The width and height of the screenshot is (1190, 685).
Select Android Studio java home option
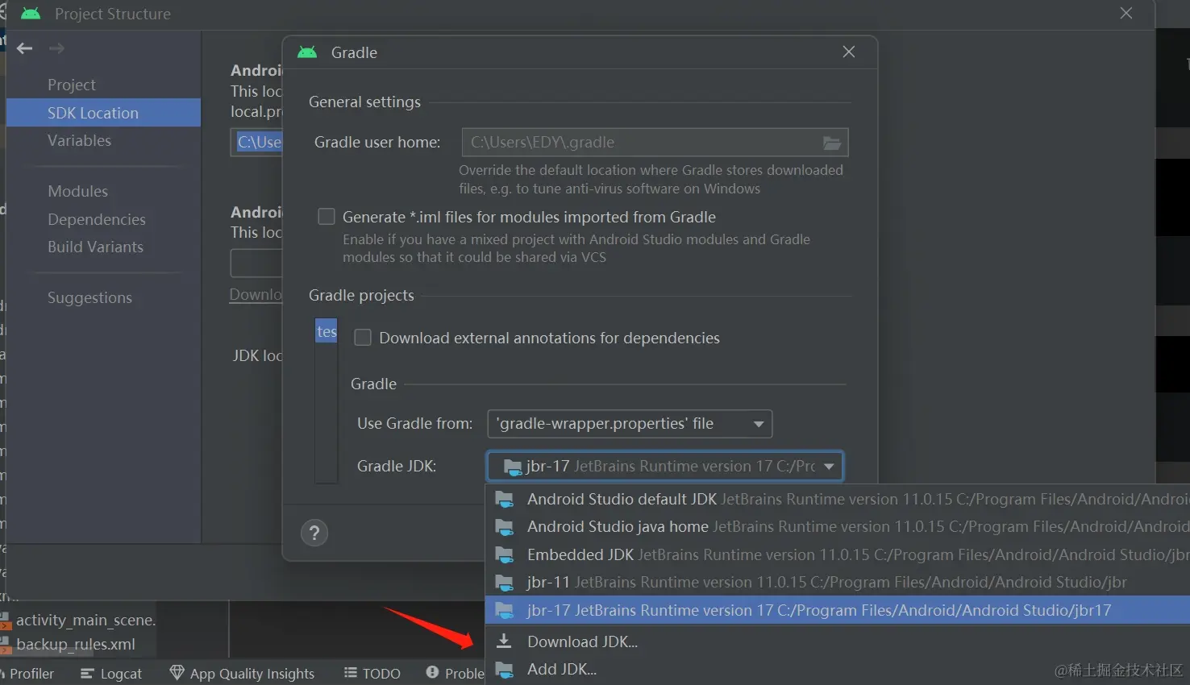838,527
